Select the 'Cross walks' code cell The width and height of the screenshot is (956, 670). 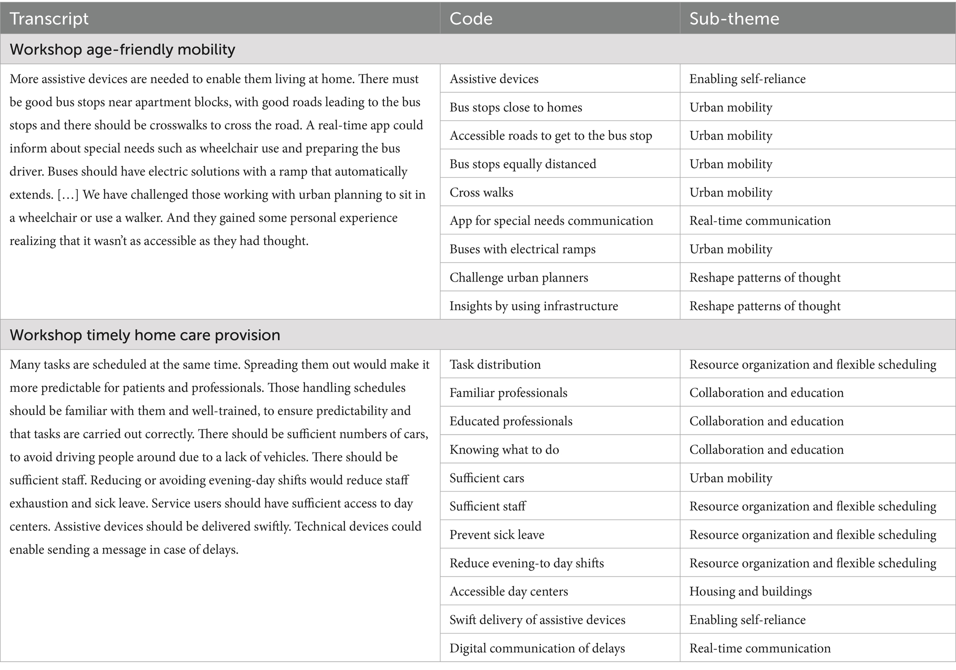click(481, 192)
